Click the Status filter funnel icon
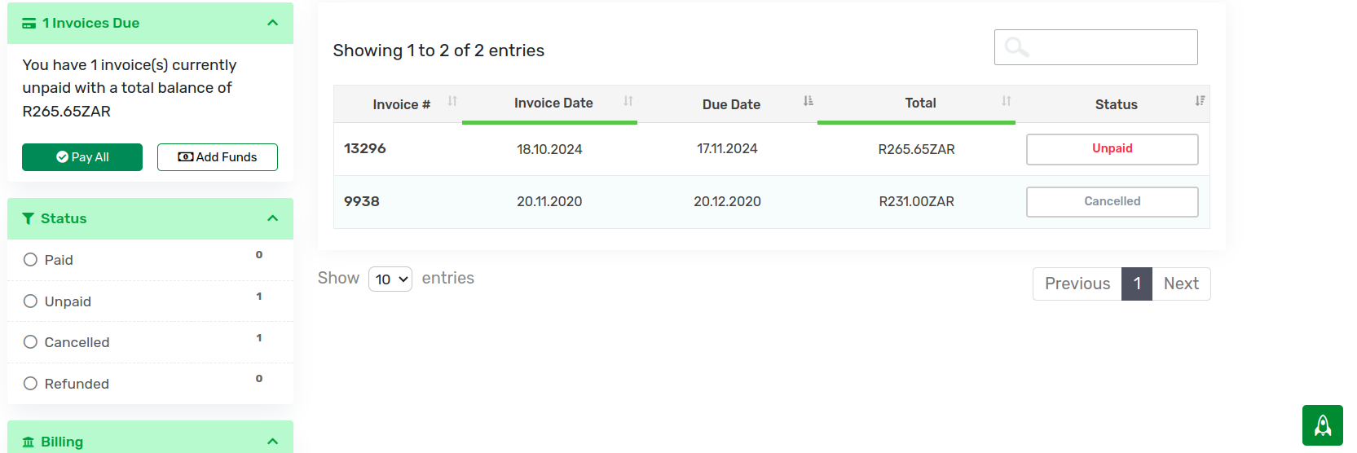This screenshot has width=1357, height=453. [x=29, y=218]
